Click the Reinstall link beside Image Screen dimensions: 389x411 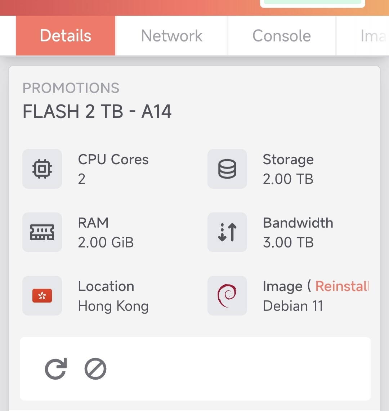342,286
